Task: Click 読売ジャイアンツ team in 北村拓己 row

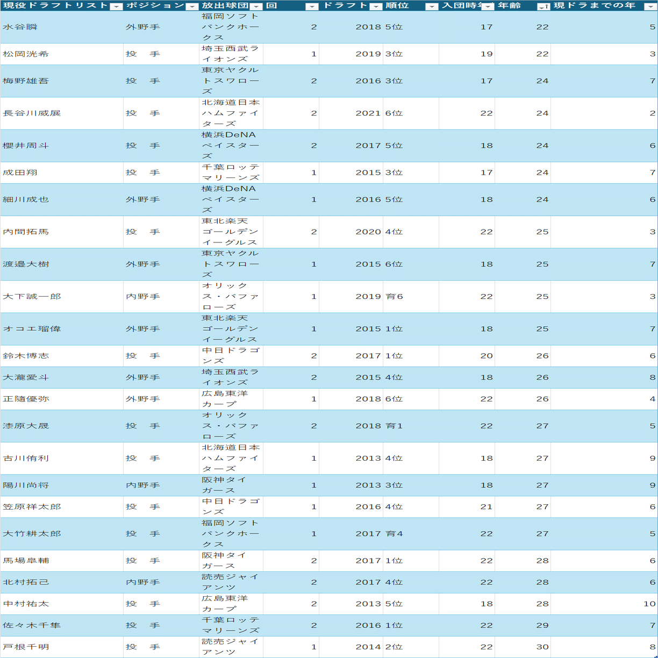Action: (231, 582)
